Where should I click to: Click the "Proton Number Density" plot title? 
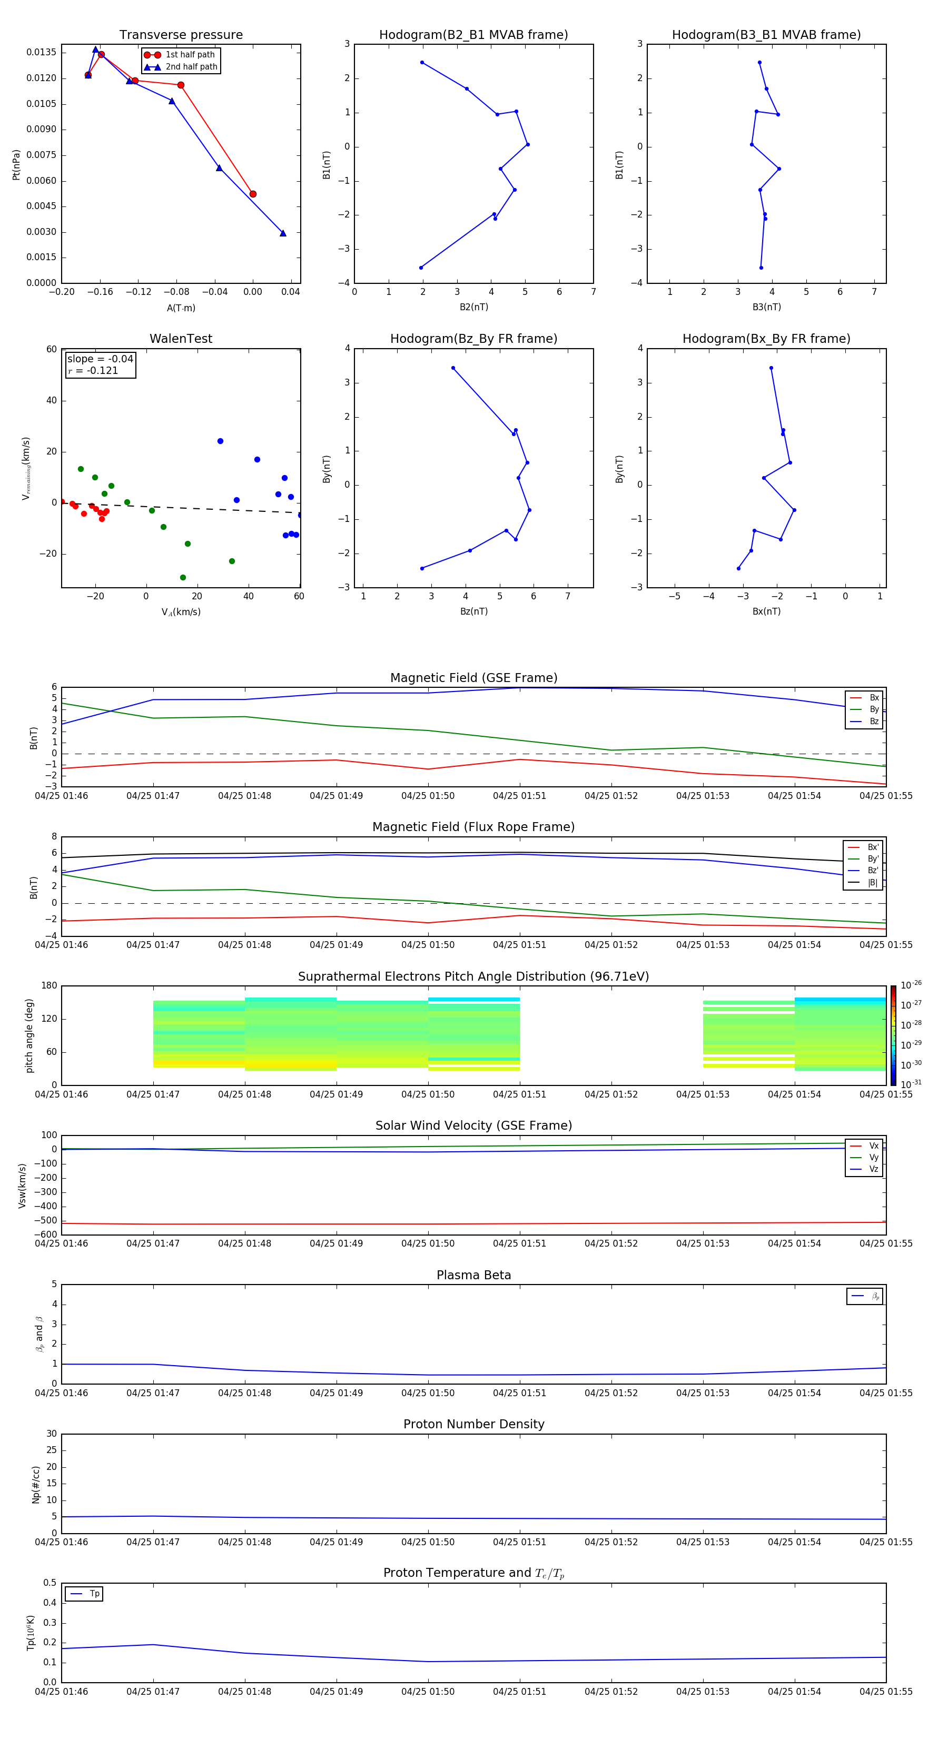[473, 1424]
